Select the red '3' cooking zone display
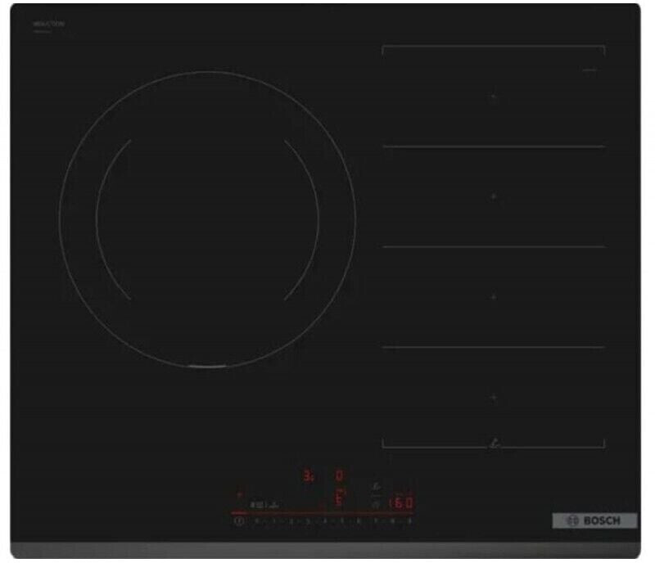Viewport: 655px width, 563px height. coord(309,475)
